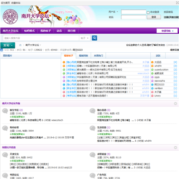Click the chart icon beside today's stats

tap(1, 50)
